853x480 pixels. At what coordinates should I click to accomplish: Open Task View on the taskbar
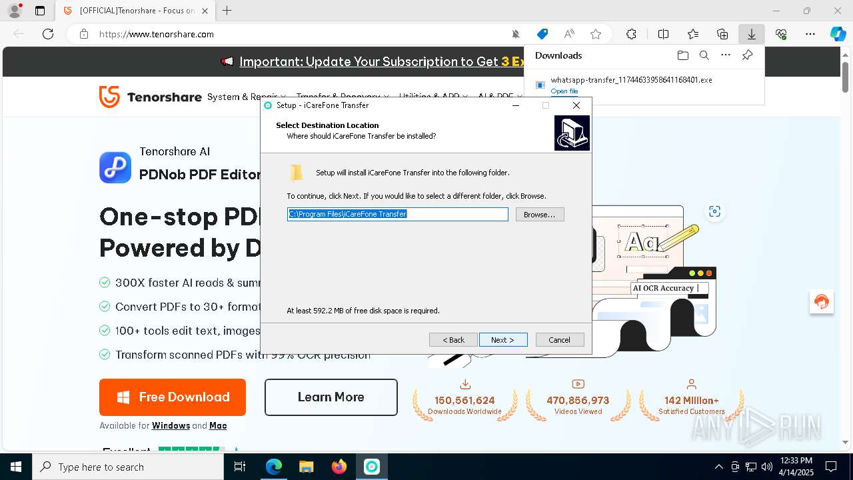point(240,467)
